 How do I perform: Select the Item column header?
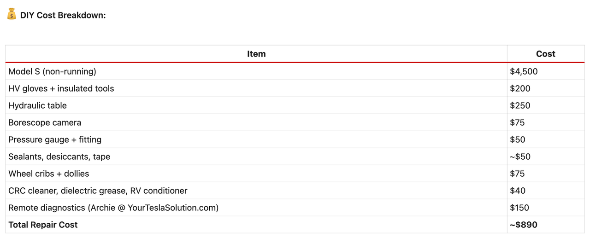[x=256, y=54]
